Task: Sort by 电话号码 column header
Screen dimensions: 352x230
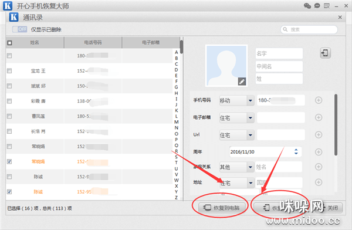Action: click(93, 42)
